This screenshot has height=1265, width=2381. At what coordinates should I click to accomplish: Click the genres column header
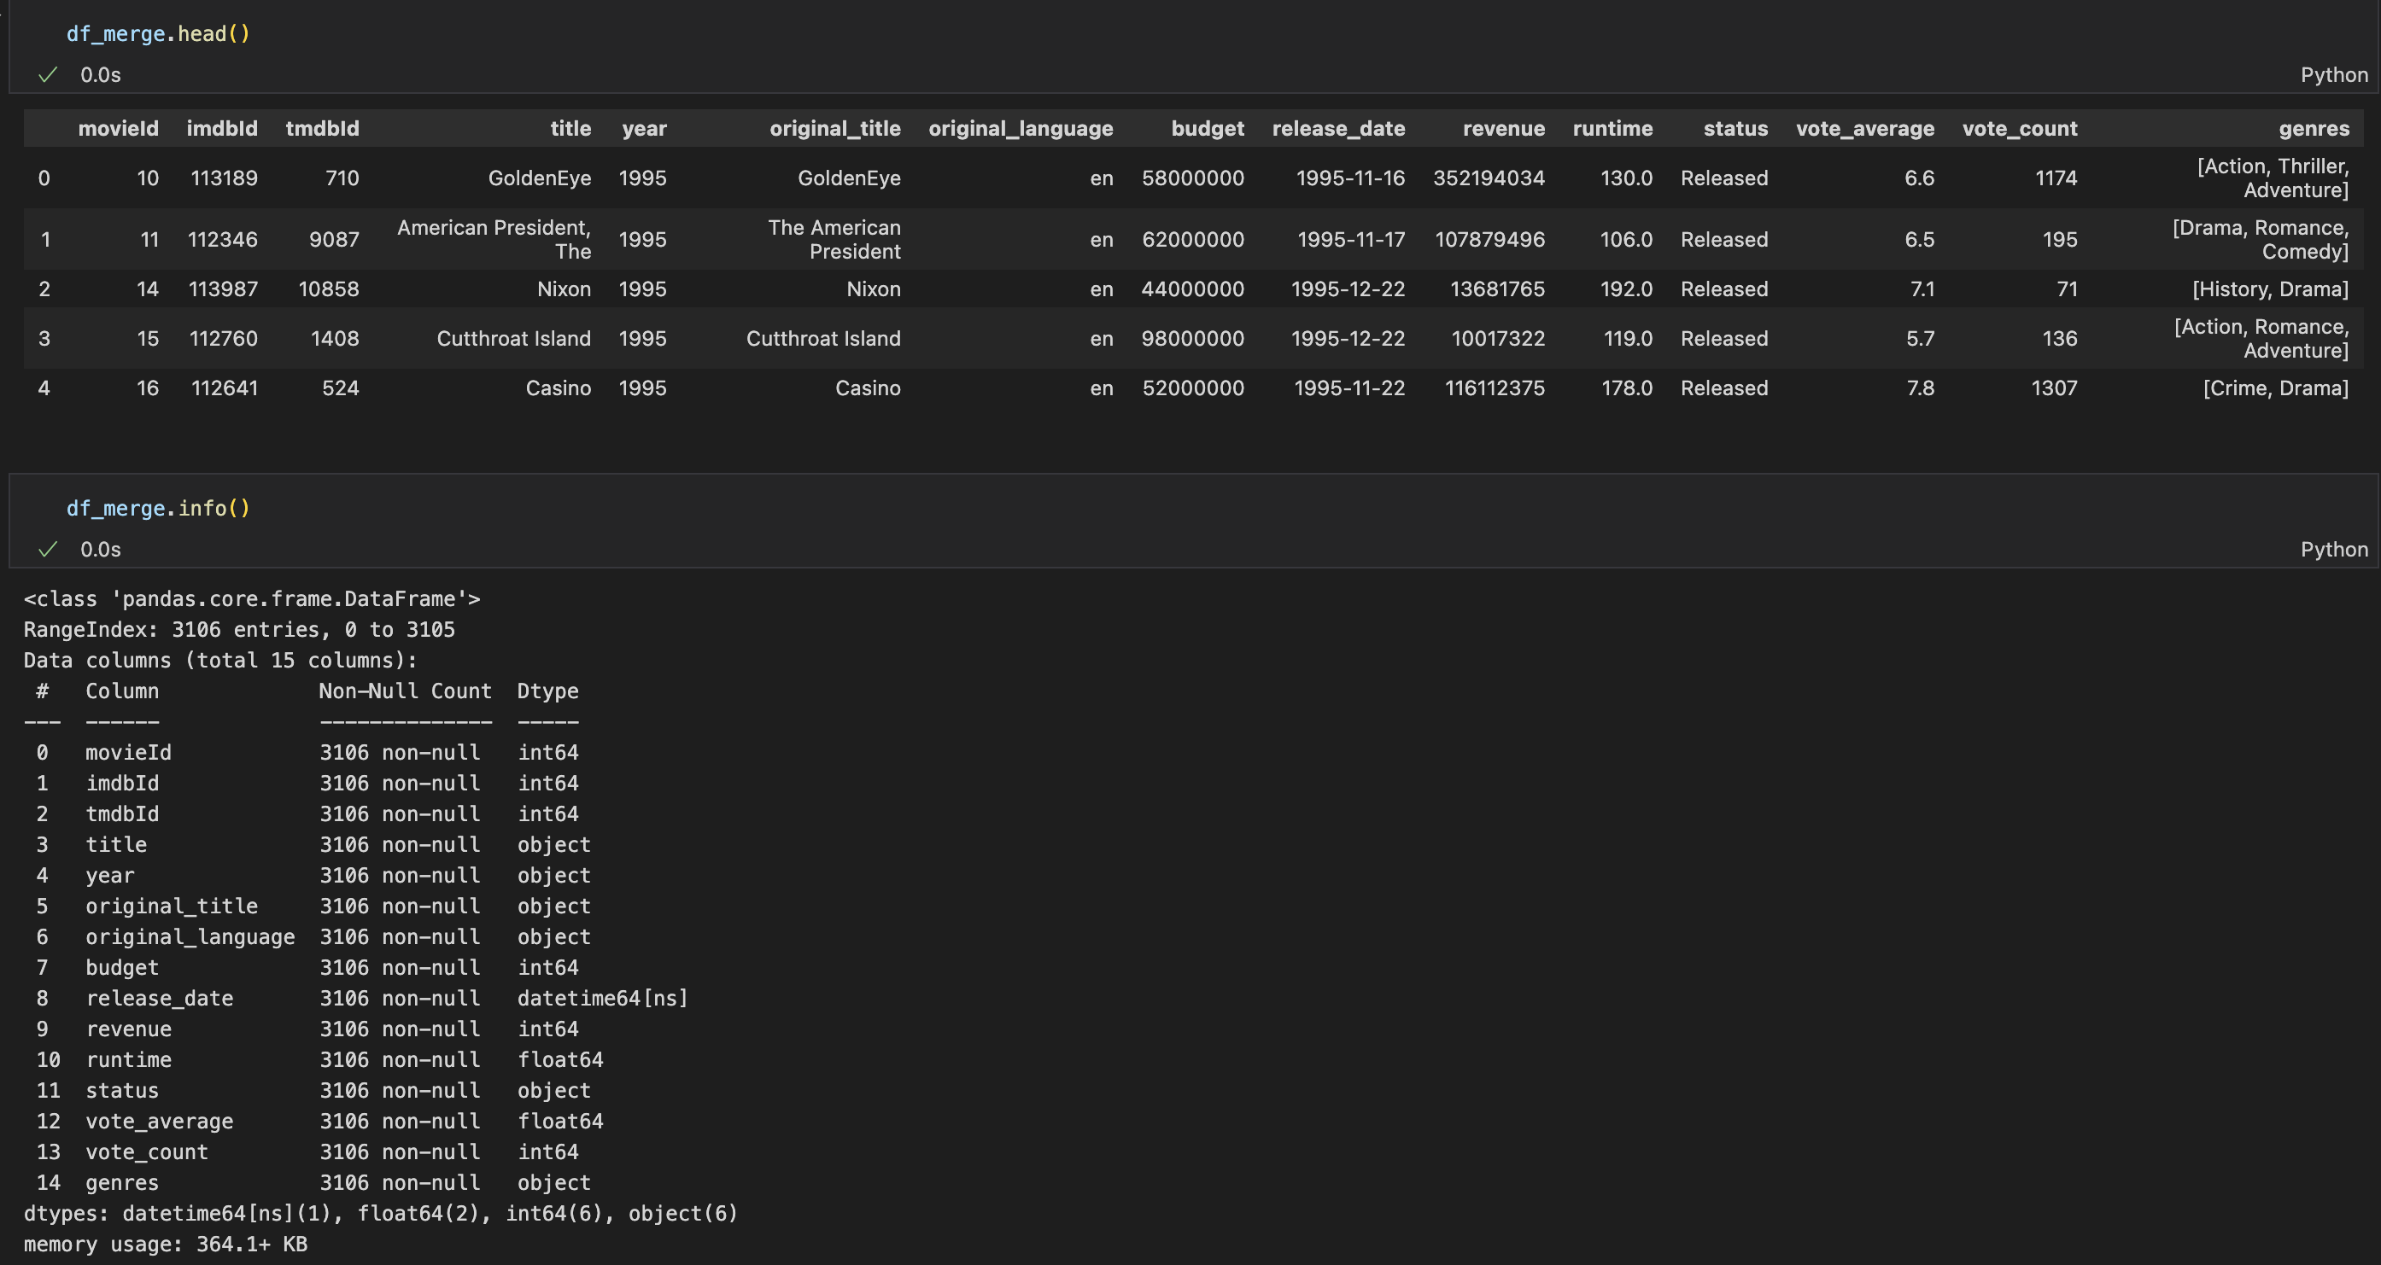coord(2314,128)
